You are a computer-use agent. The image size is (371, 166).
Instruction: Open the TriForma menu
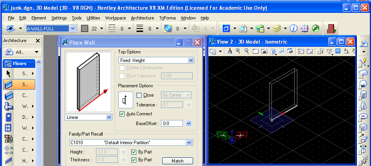pos(168,18)
